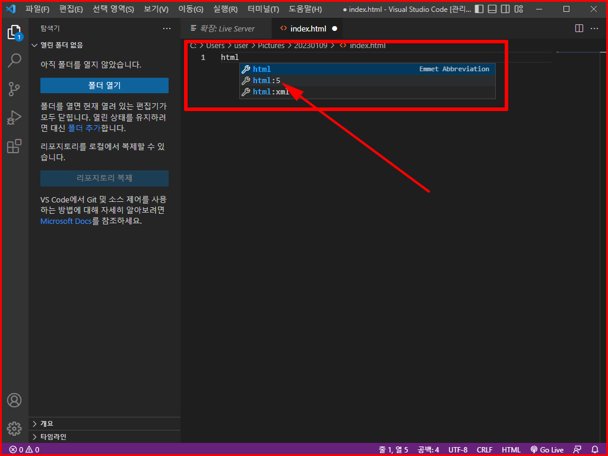
Task: Select the html:5 Emmet suggestion
Action: (x=367, y=81)
